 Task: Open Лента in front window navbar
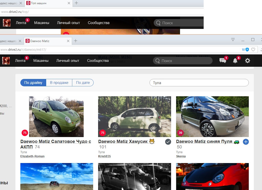coord(20,61)
